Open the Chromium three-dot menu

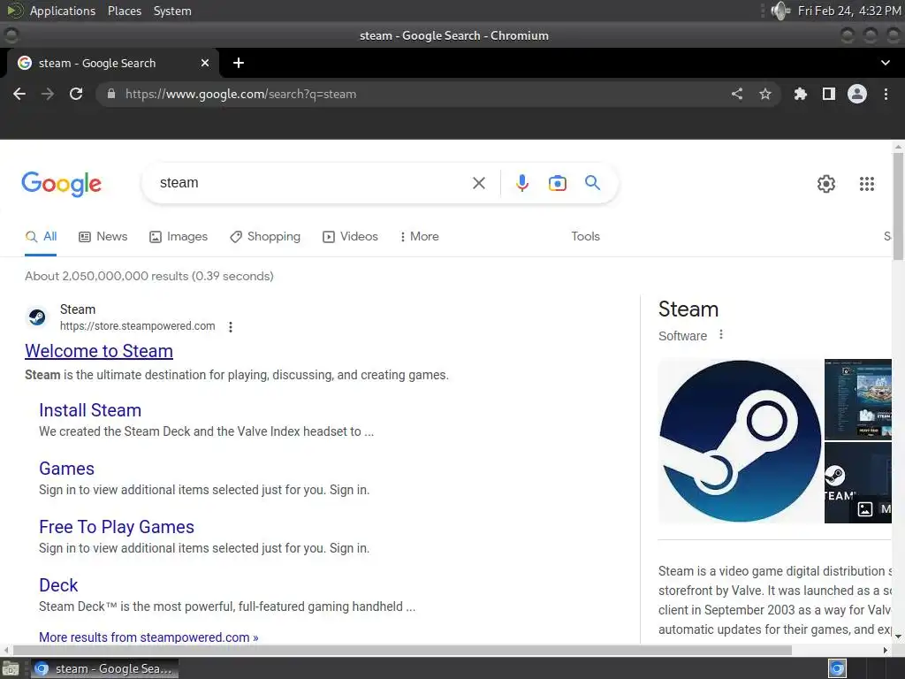point(886,94)
